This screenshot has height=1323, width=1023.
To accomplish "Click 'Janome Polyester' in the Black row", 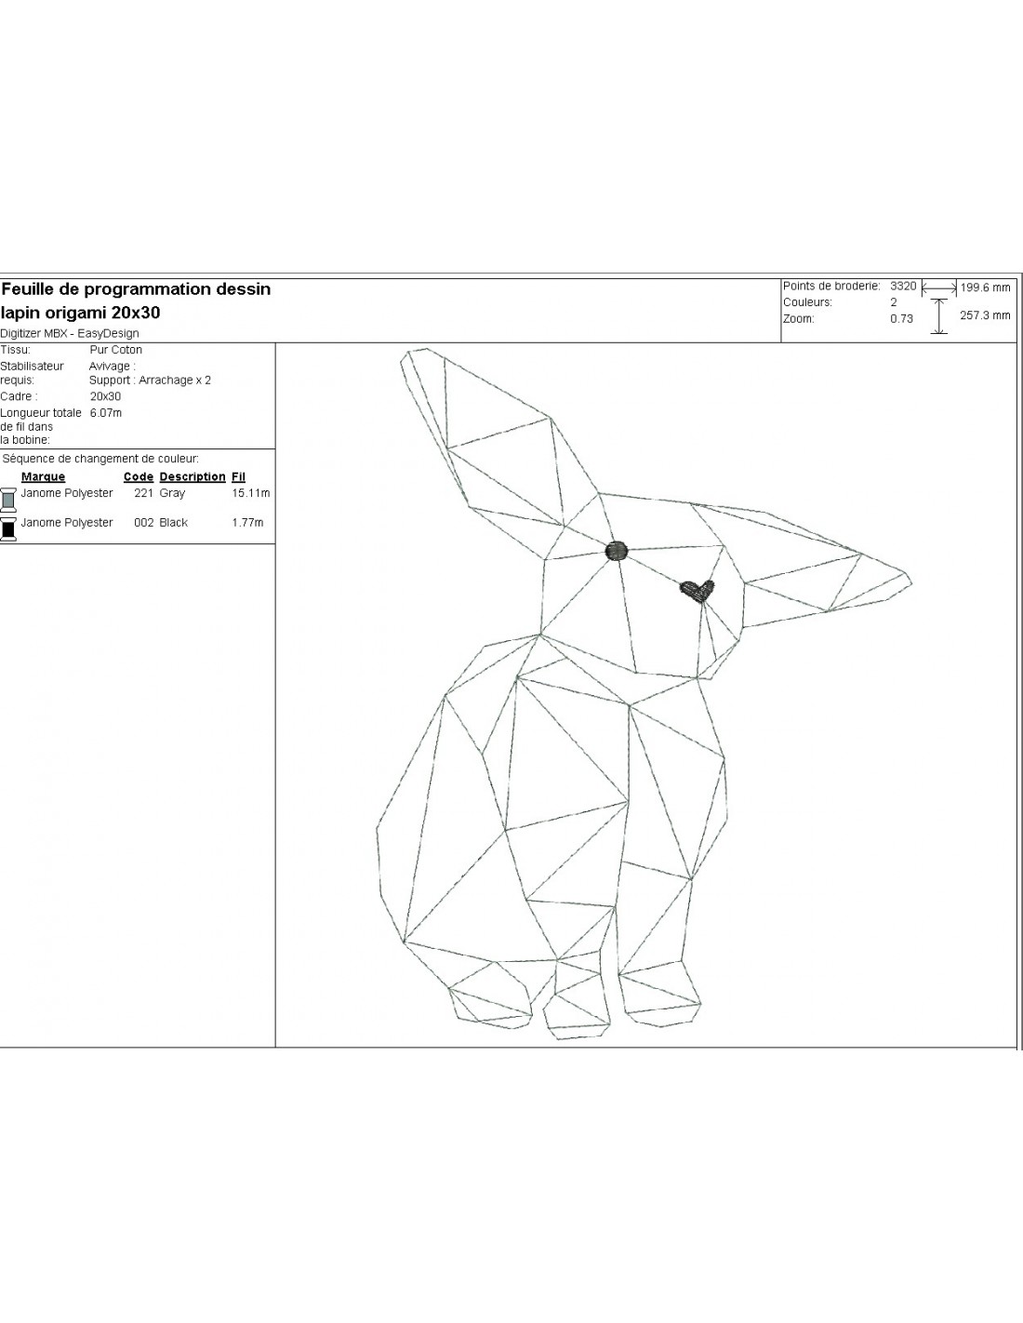I will pos(67,523).
